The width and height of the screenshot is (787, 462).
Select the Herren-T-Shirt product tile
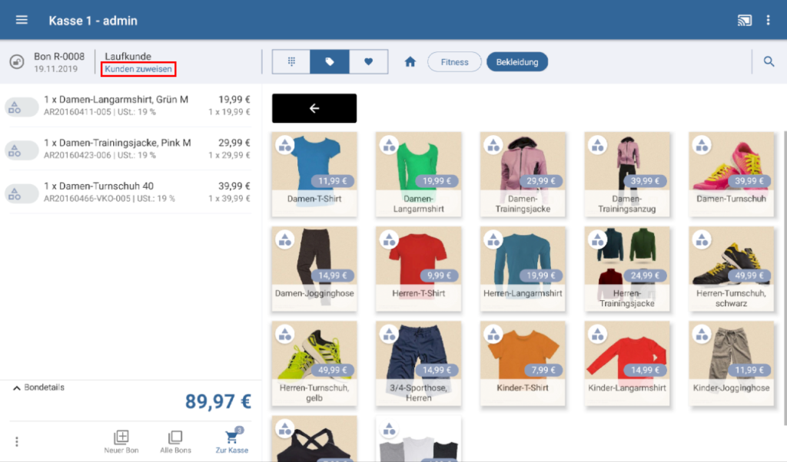(418, 270)
